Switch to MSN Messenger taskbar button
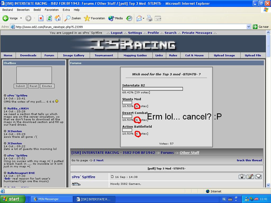The image size is (271, 203). (x=51, y=199)
